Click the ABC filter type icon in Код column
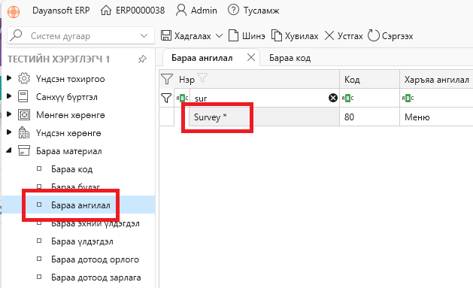The height and width of the screenshot is (288, 473). (347, 98)
